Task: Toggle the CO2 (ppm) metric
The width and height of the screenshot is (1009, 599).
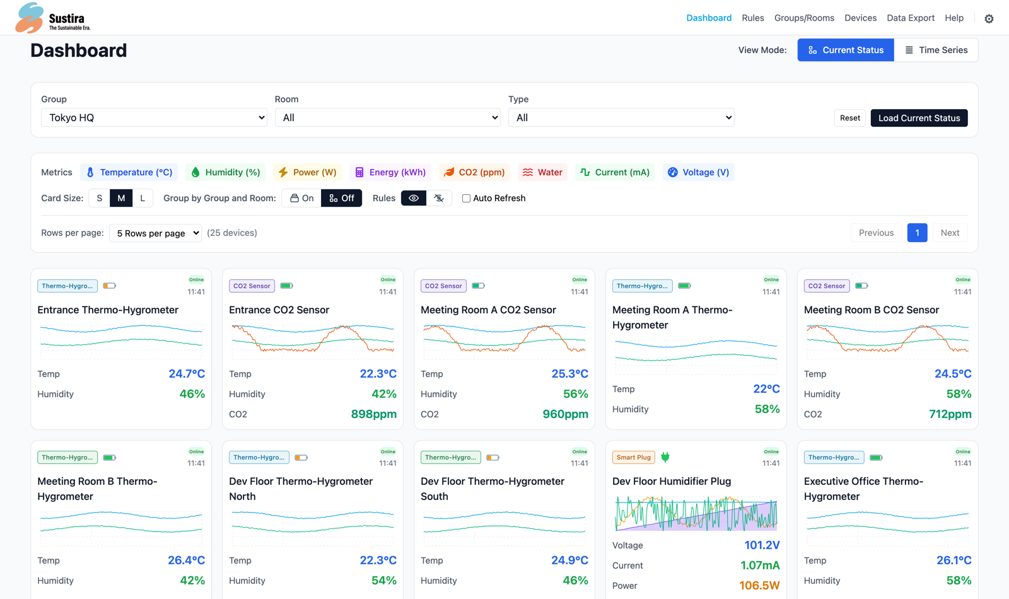Action: [474, 172]
